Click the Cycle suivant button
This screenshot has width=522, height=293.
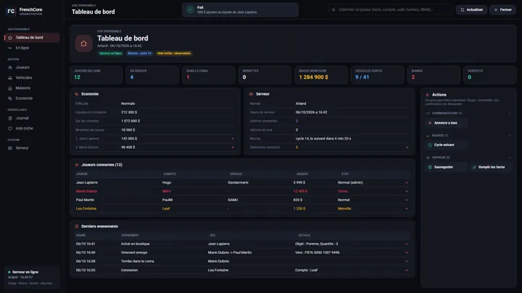pos(446,145)
